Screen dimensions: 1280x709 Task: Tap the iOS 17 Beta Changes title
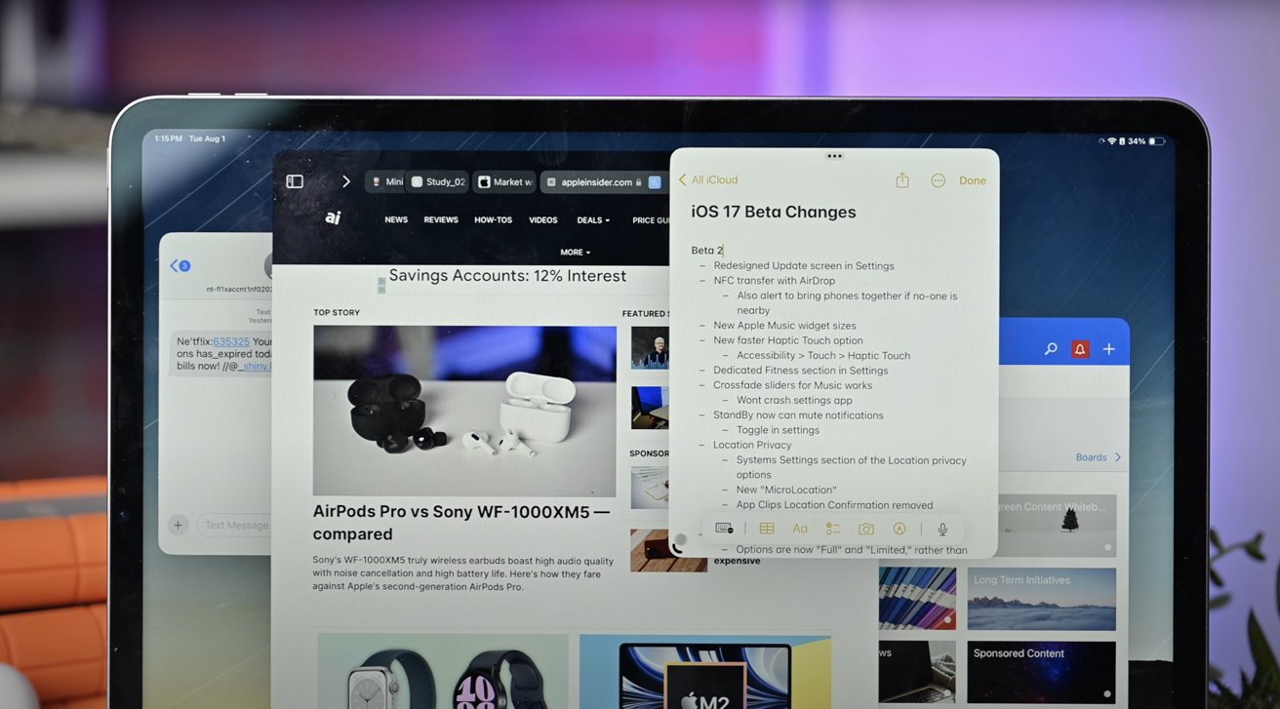pyautogui.click(x=774, y=213)
